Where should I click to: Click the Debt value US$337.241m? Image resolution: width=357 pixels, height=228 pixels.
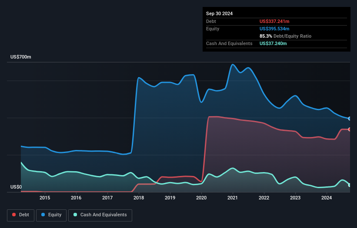click(x=274, y=21)
